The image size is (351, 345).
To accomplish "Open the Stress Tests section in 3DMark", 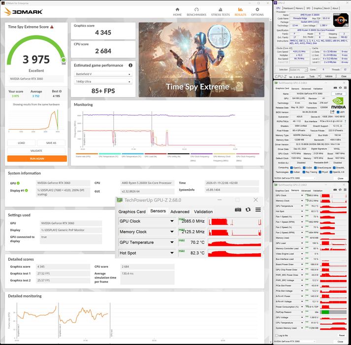I will pyautogui.click(x=220, y=12).
